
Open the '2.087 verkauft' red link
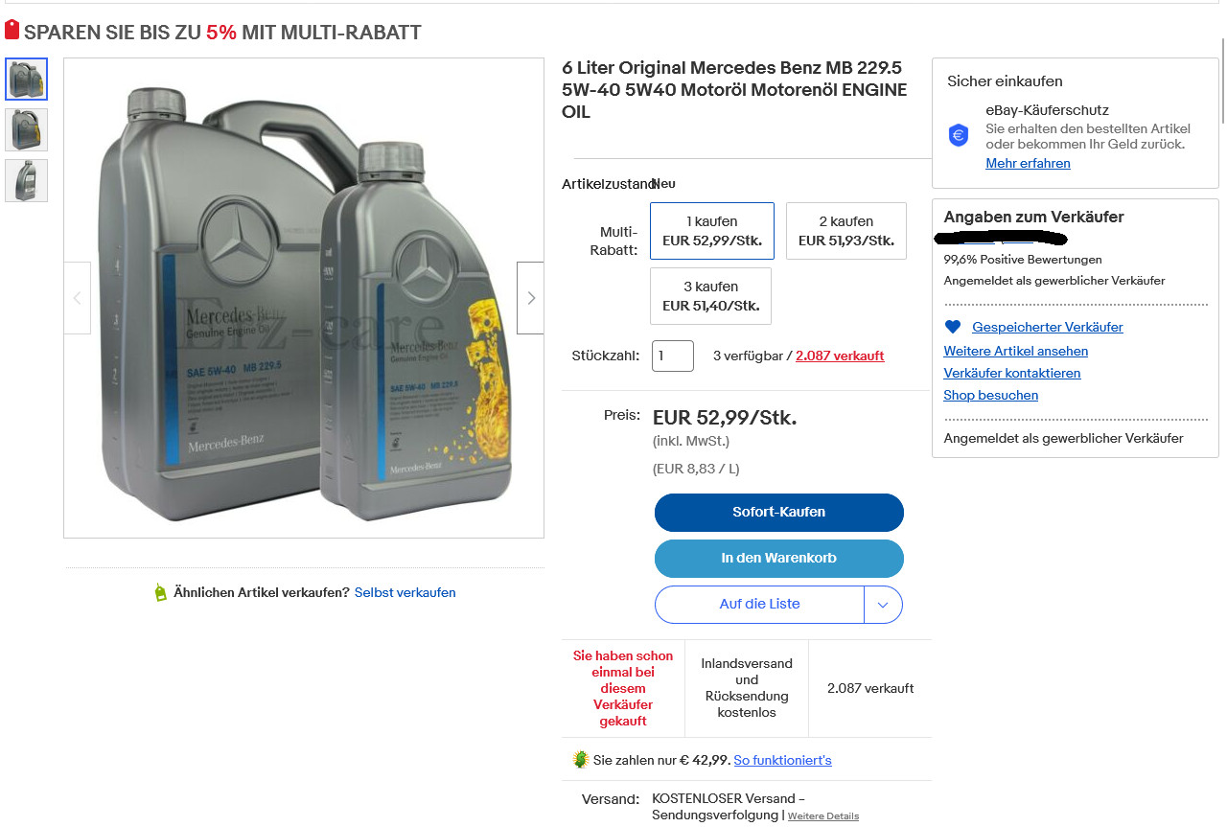[839, 356]
